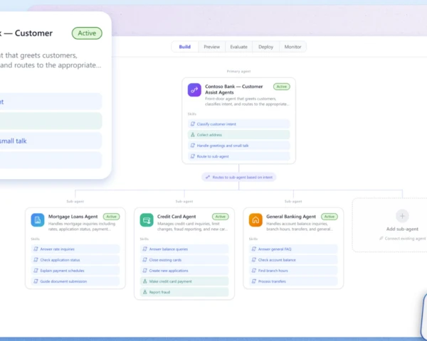Open the Route to sub-agent skill
The width and height of the screenshot is (427, 341).
tap(238, 156)
